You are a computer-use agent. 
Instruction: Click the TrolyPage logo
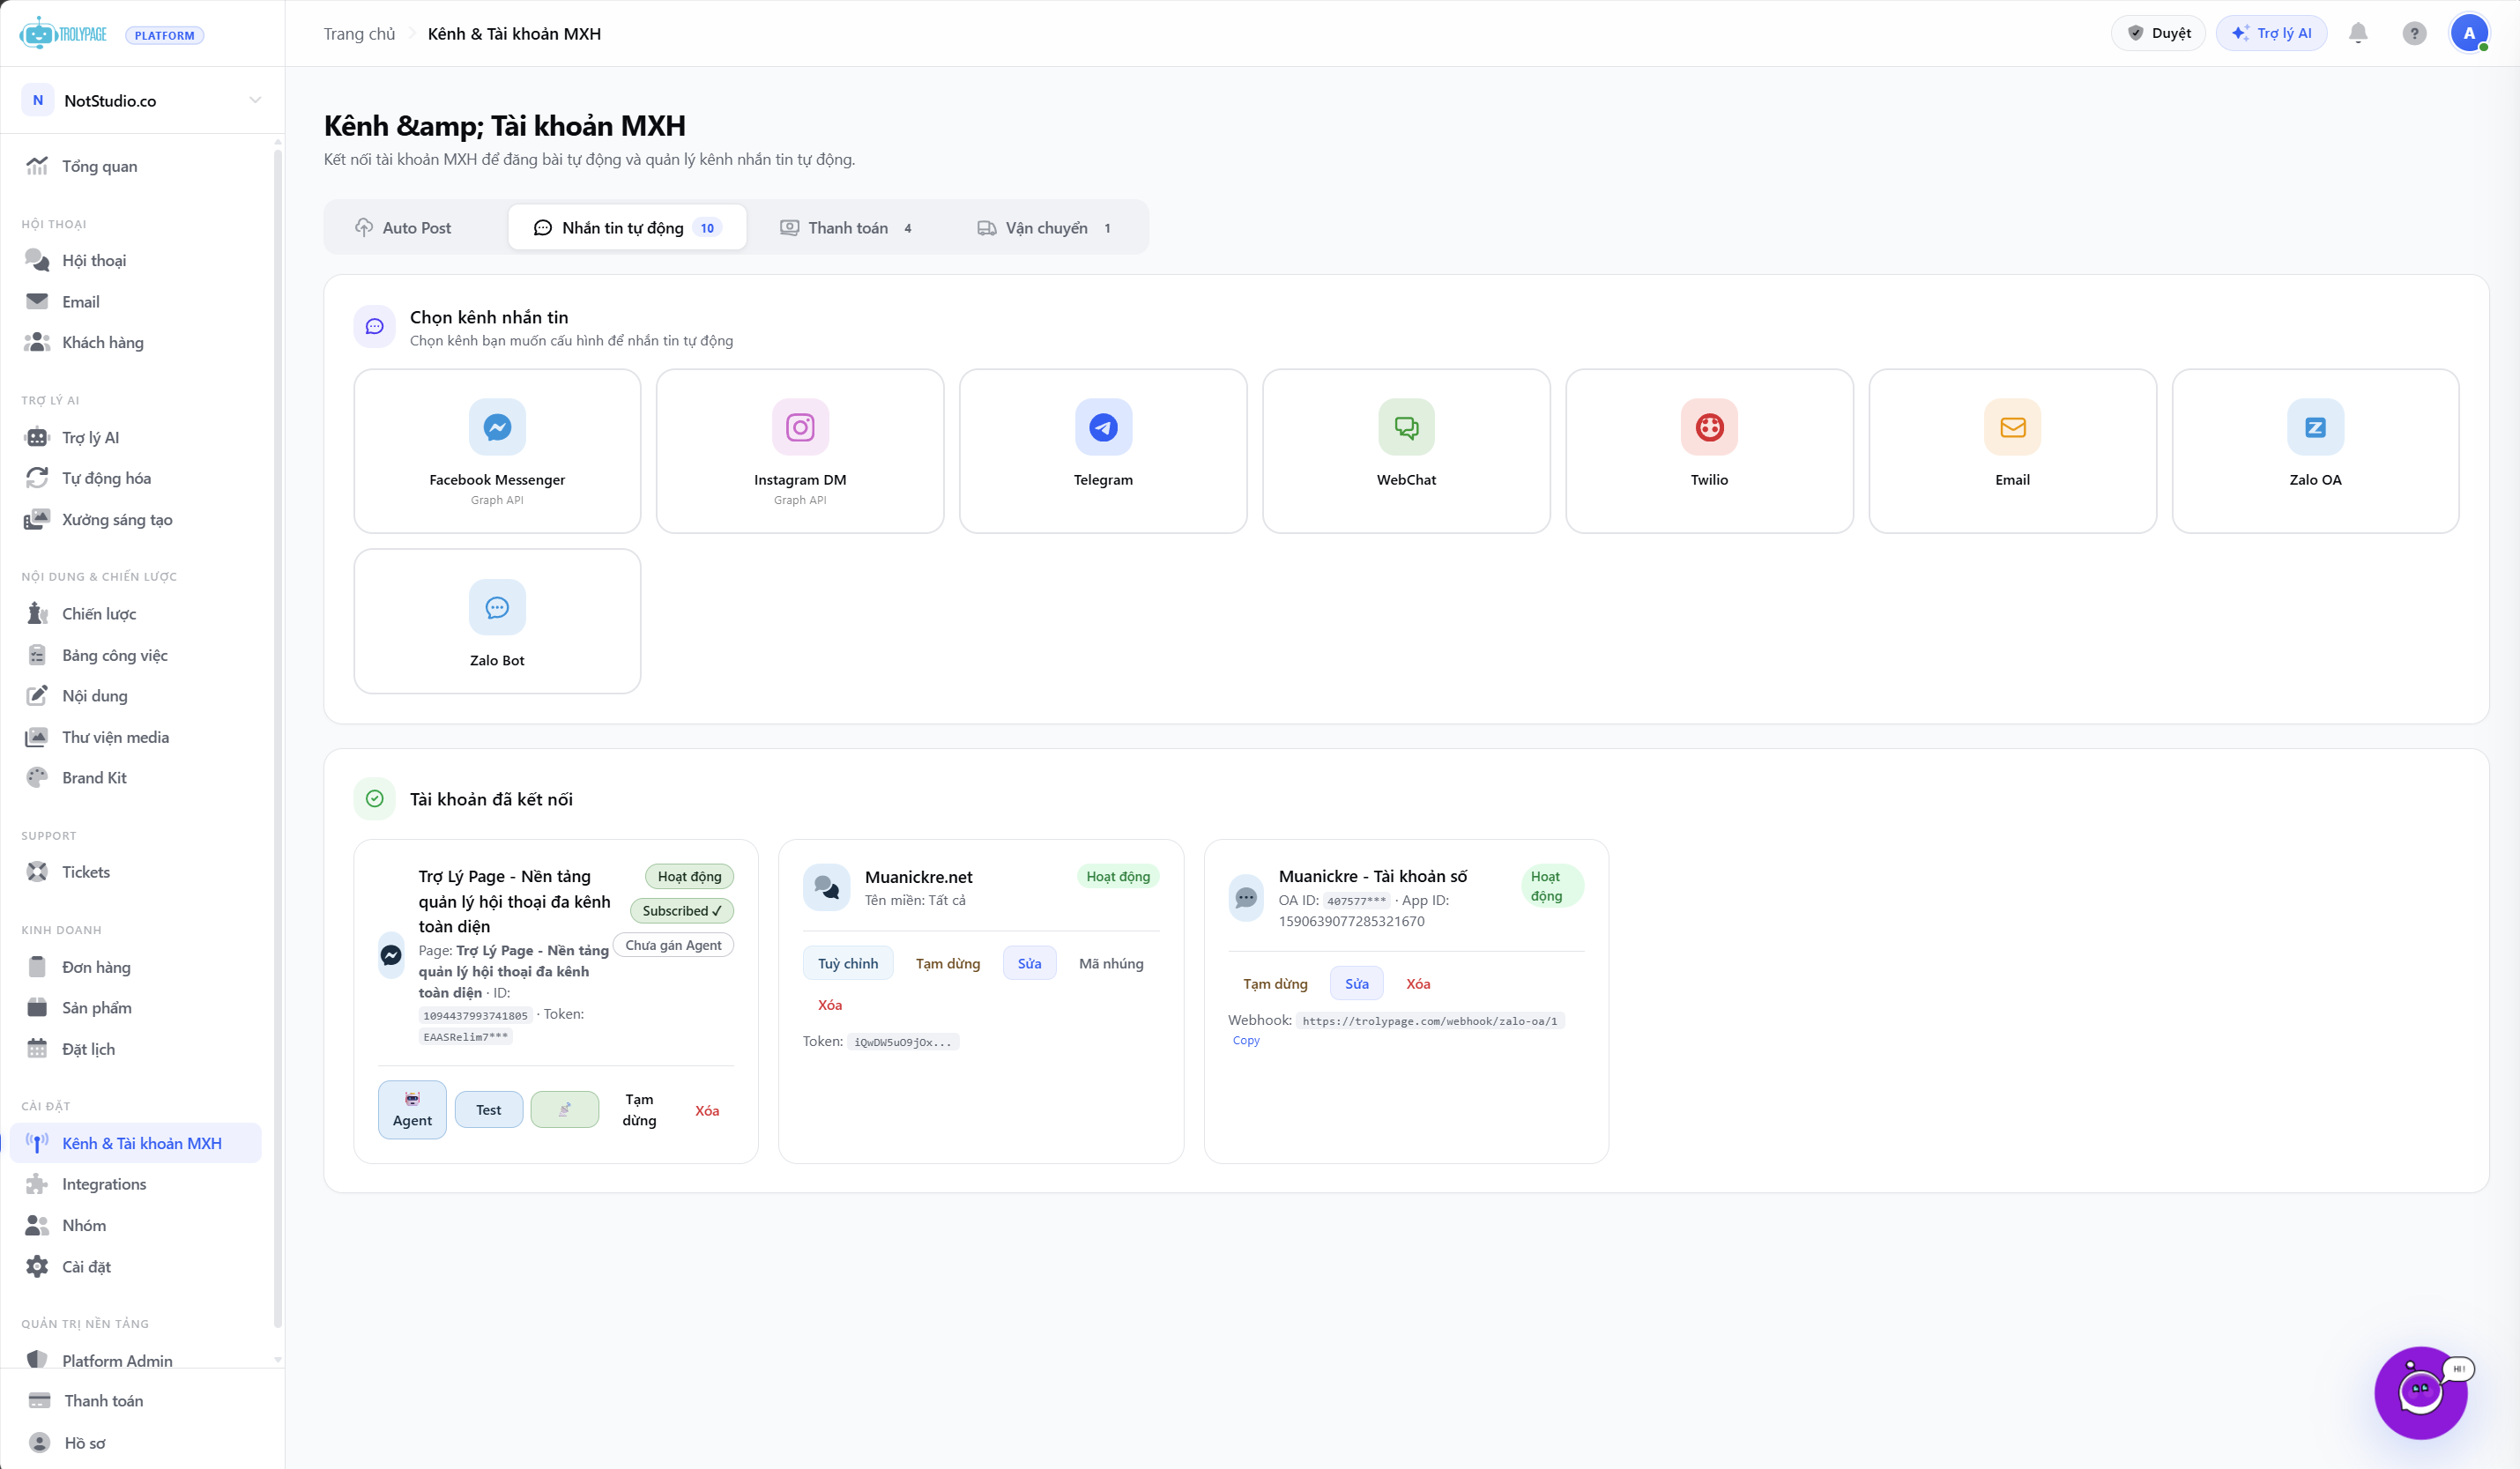pyautogui.click(x=64, y=34)
